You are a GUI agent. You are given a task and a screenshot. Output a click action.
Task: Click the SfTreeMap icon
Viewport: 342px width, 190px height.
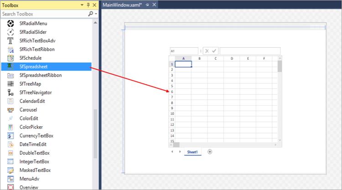click(x=10, y=84)
